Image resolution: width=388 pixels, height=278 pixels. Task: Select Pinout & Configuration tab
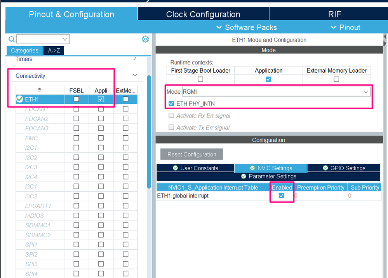[x=71, y=14]
